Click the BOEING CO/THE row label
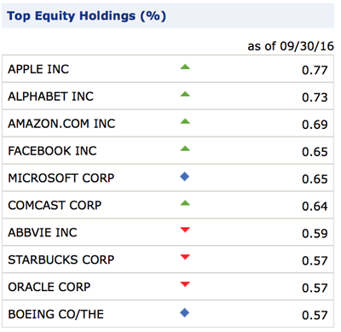Screen dimensions: 341x332 (56, 314)
